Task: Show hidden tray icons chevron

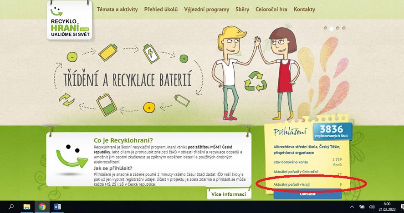Action: click(x=352, y=207)
